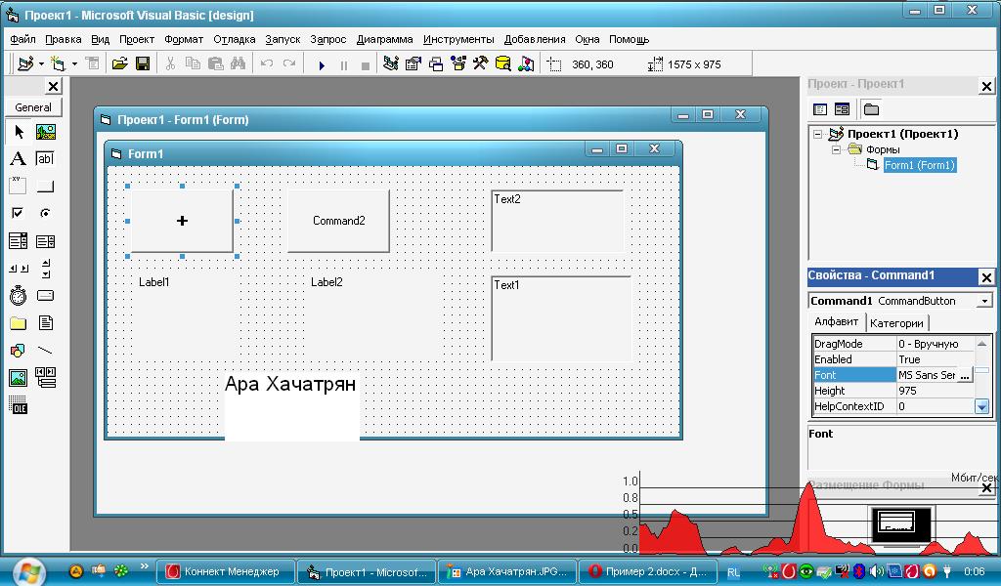This screenshot has height=586, width=1001.
Task: Click View Code in Project Explorer
Action: click(820, 109)
